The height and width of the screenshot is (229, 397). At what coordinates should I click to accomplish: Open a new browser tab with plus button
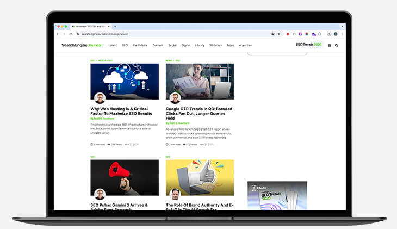tap(115, 26)
